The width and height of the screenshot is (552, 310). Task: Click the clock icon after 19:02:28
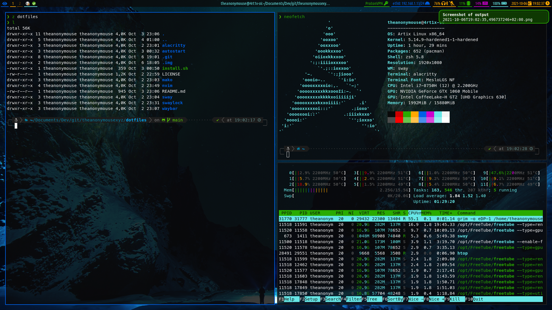point(531,149)
